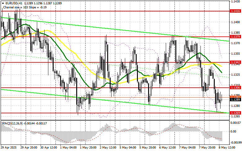The image size is (242, 151).
Task: Select the 1.1355 price axis value
Action: tap(235, 53)
